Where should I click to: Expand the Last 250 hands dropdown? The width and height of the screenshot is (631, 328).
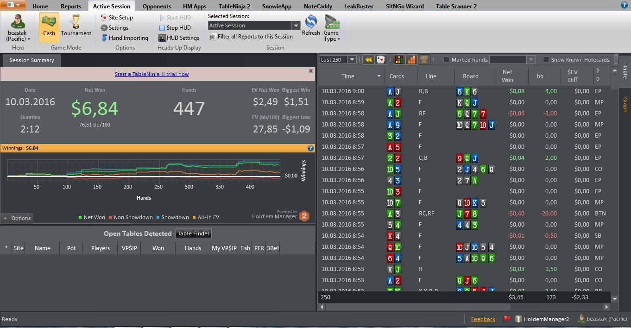click(338, 60)
